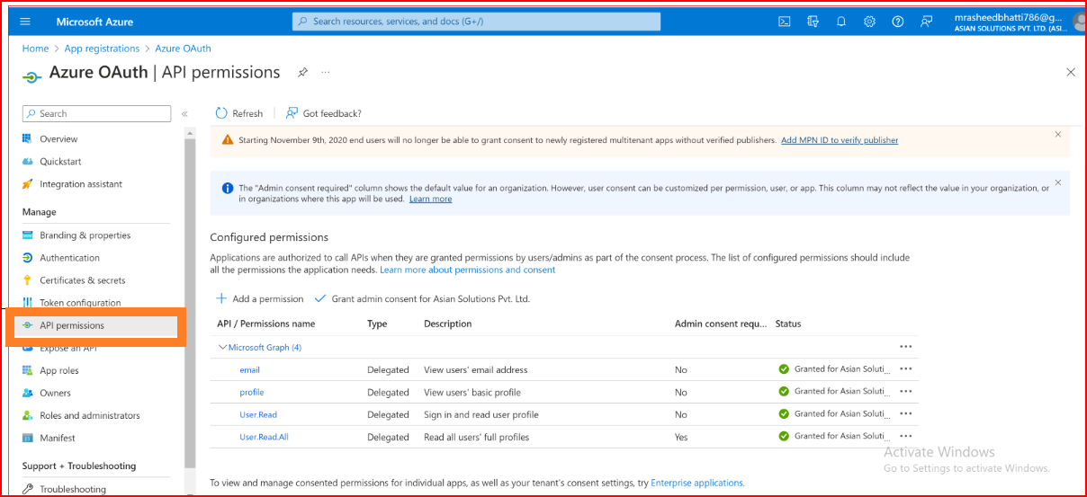Open Integration assistant in the sidebar
This screenshot has height=497, width=1087.
coord(81,184)
